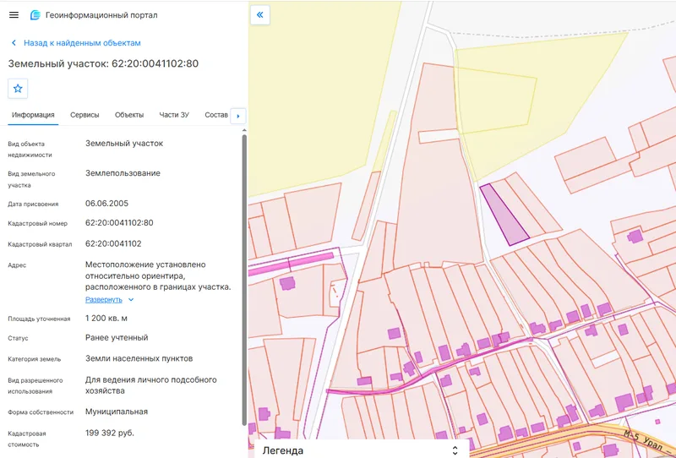Click the info panel vertical scrollbar

pos(244,281)
